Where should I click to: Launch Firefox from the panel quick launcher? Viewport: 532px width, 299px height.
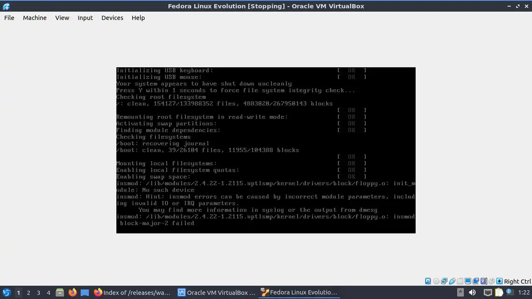pyautogui.click(x=72, y=292)
